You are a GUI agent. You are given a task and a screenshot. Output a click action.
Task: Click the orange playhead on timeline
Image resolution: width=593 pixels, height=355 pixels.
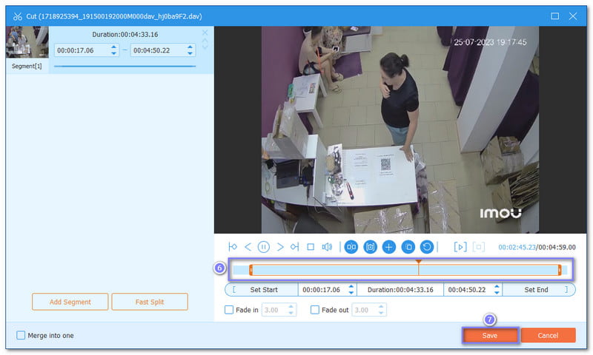click(x=418, y=261)
